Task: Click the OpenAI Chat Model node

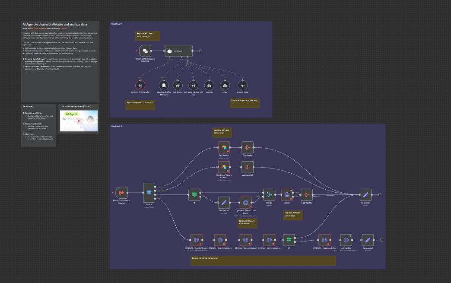Action: tap(140, 85)
